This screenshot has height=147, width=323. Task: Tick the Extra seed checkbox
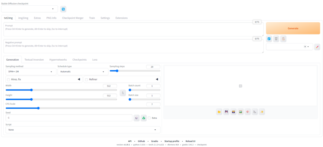click(149, 118)
